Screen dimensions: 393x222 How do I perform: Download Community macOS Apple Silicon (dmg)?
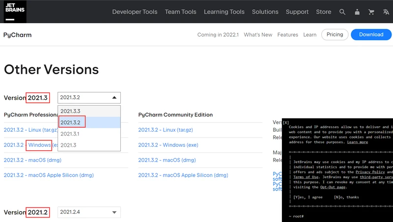pos(183,175)
